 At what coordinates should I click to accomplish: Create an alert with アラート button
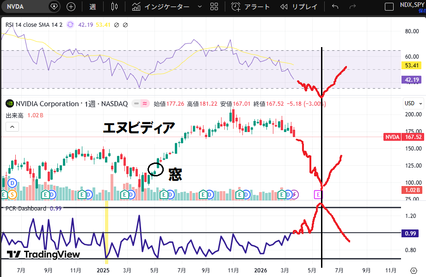(x=250, y=6)
